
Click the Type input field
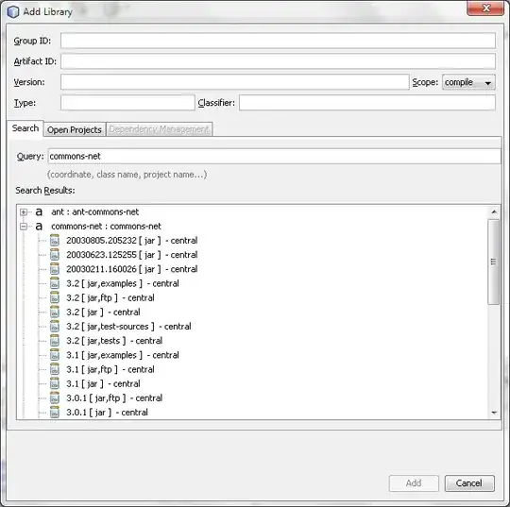click(x=127, y=103)
